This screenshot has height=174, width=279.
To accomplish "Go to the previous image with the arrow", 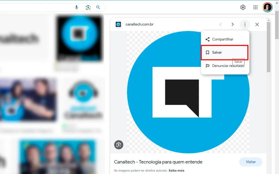I will pyautogui.click(x=220, y=24).
